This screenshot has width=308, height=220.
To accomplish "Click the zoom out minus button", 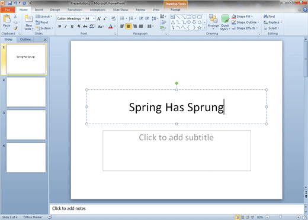I will (267, 217).
